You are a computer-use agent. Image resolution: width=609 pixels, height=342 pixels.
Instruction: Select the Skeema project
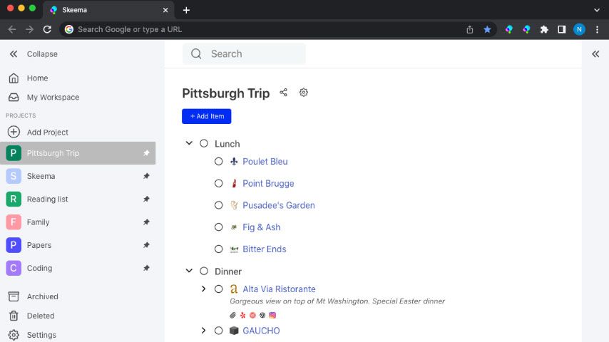(x=78, y=176)
